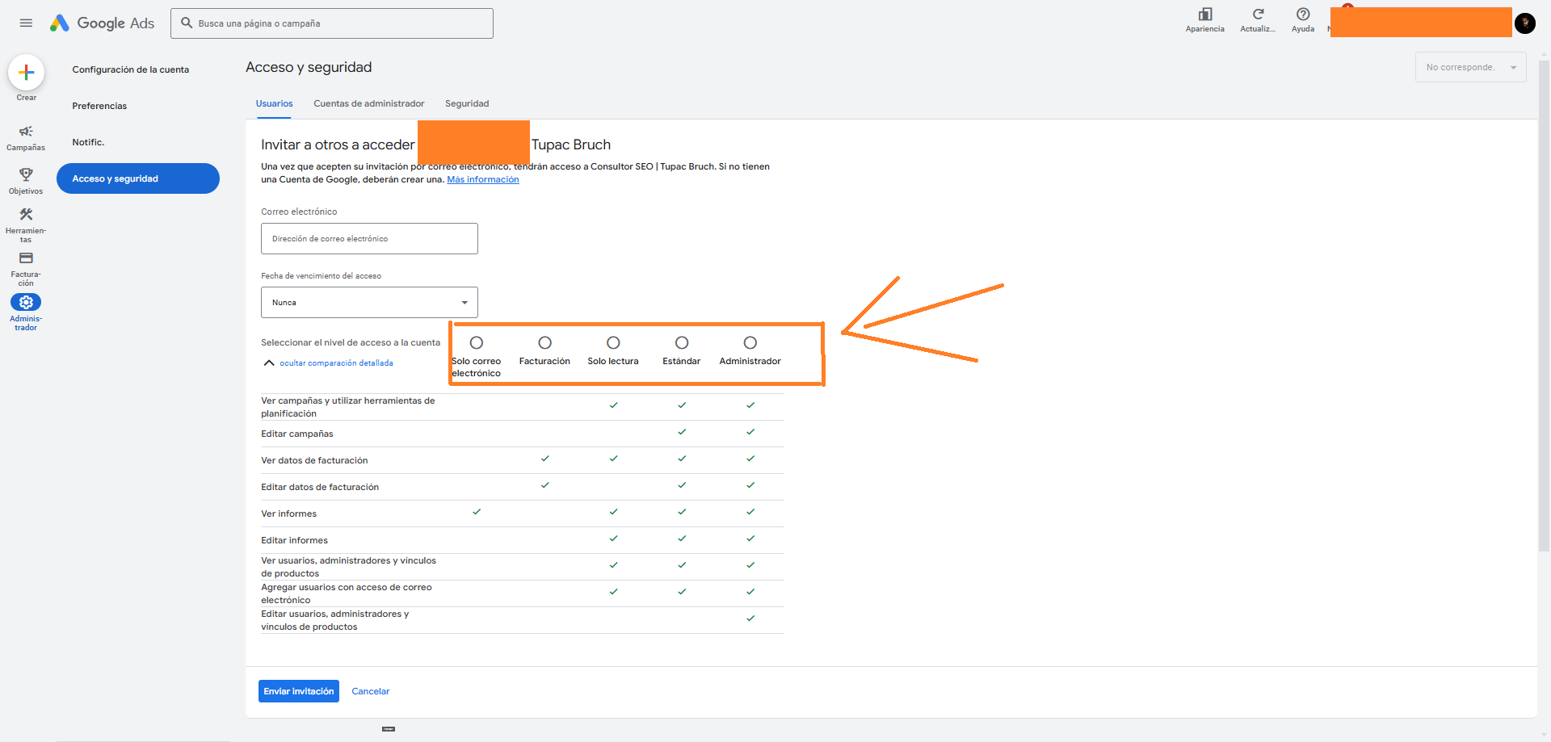Open the hamburger main menu
This screenshot has width=1551, height=742.
(x=26, y=23)
